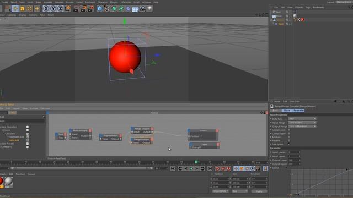Image resolution: width=353 pixels, height=198 pixels.
Task: Open the Window menu
Action: [146, 2]
